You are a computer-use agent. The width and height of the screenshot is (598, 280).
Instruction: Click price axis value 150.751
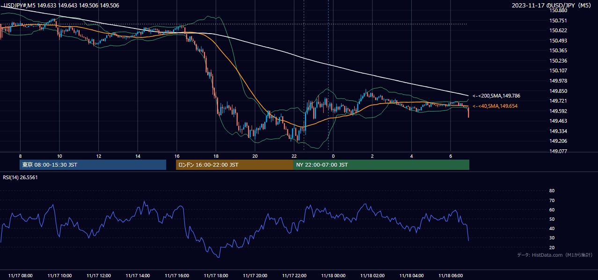[558, 21]
